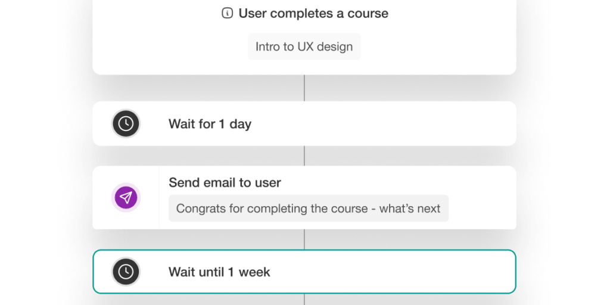Select the Wait until 1 week step label
610x305 pixels.
219,272
